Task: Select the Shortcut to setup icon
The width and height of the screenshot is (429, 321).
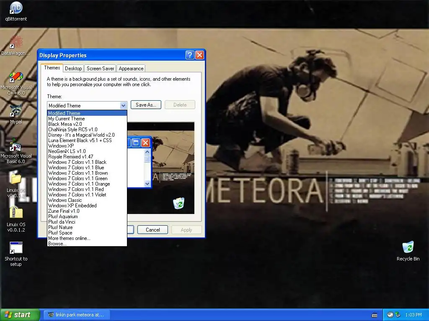Action: pyautogui.click(x=16, y=254)
